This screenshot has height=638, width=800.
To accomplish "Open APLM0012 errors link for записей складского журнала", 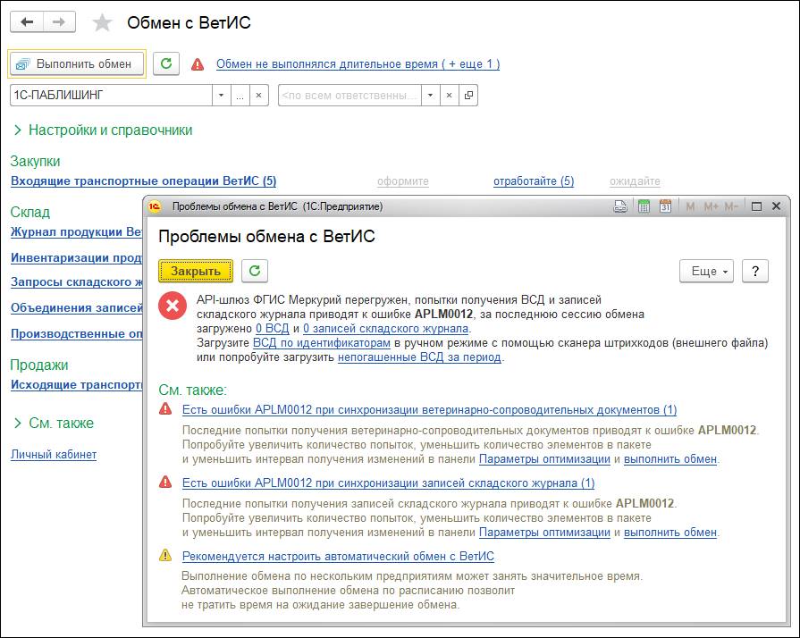I will click(388, 483).
